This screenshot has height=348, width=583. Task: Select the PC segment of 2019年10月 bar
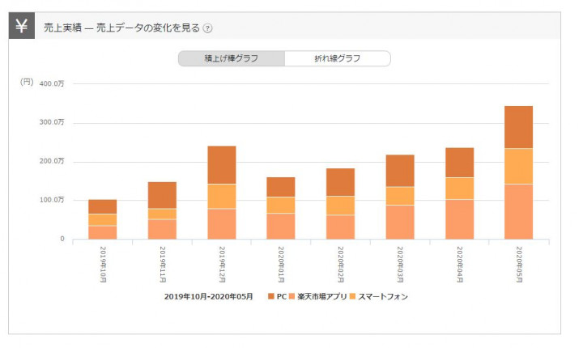(x=103, y=206)
